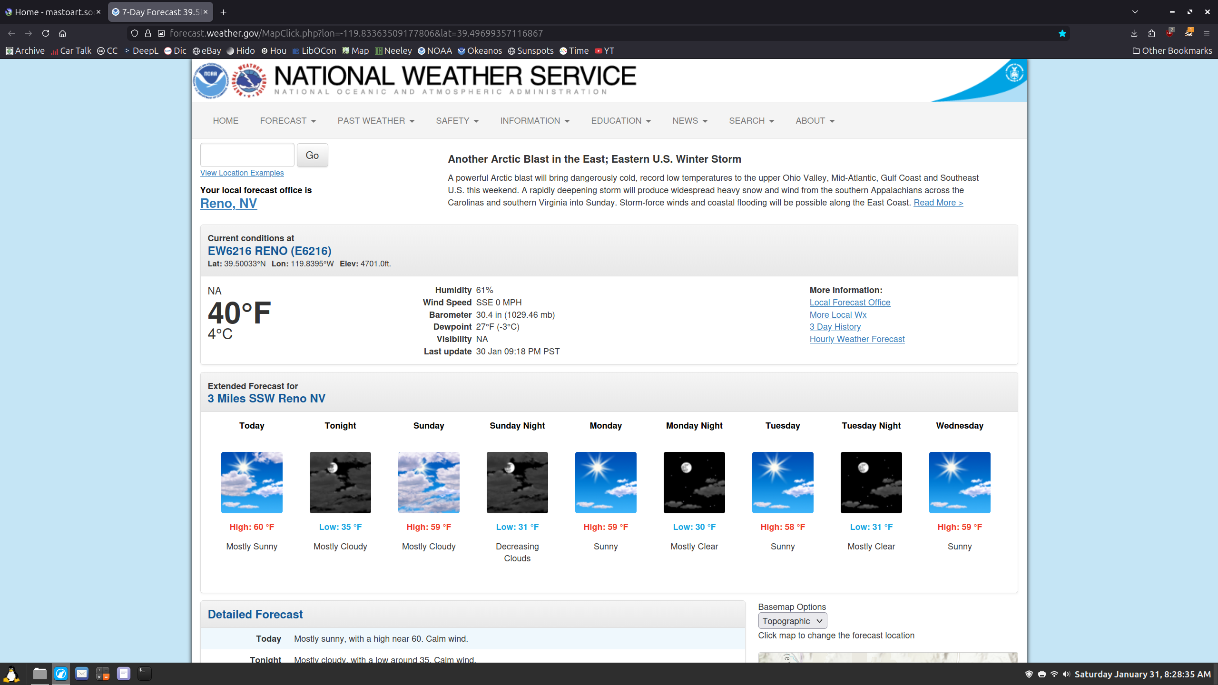Image resolution: width=1218 pixels, height=685 pixels.
Task: Click Today's Mostly Sunny forecast image
Action: 252,482
